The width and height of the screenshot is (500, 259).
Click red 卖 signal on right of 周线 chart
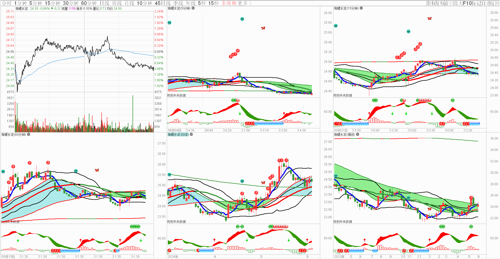[x=471, y=198]
